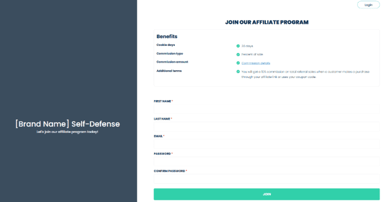Click the Login button

pos(368,4)
